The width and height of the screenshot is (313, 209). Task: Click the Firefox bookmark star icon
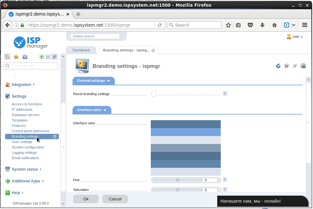228,25
